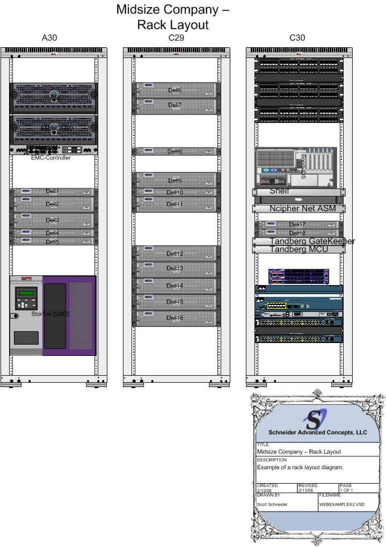The image size is (386, 547).
Task: Click the Snort IDS tower server
Action: click(x=296, y=167)
